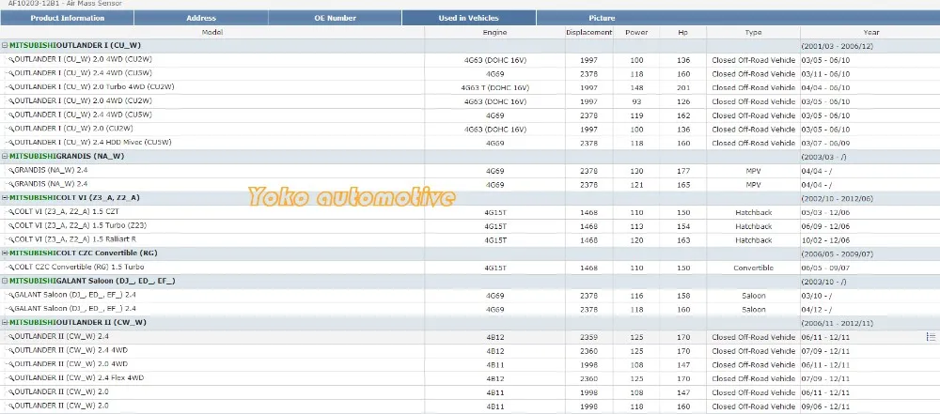Sort by the Hp column header
The height and width of the screenshot is (414, 940).
(x=682, y=32)
